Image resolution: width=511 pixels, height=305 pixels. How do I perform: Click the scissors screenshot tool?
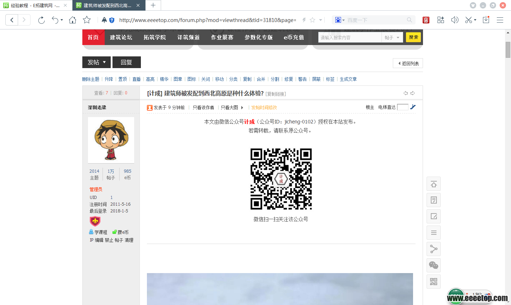(x=468, y=20)
